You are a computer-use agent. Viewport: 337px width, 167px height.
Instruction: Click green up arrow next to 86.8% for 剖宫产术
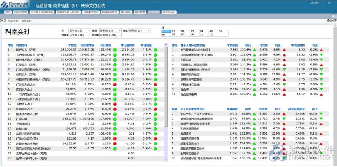[254, 114]
